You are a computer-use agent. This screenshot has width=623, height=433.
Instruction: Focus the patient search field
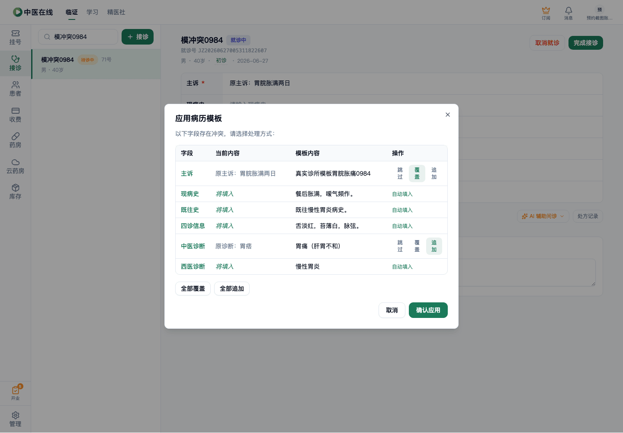[x=78, y=37]
